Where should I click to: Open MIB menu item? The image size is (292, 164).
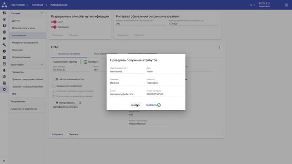click(x=27, y=94)
